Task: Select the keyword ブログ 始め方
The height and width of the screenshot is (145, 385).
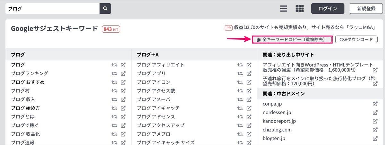Action: pyautogui.click(x=25, y=108)
